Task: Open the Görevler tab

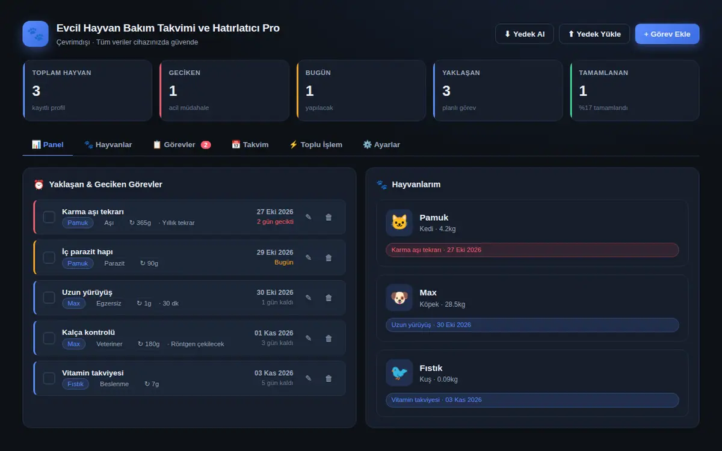Action: click(182, 145)
